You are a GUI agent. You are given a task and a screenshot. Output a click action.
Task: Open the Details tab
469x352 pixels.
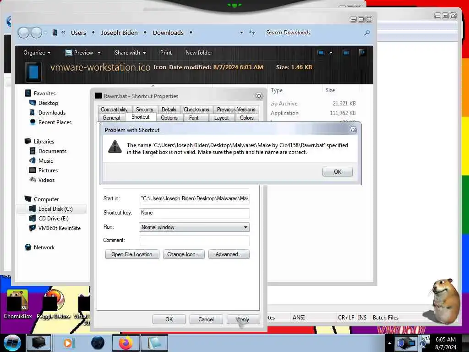tap(169, 110)
